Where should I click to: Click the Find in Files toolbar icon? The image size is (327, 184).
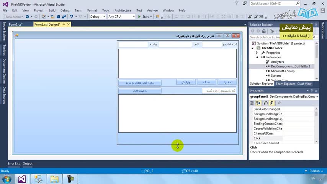(157, 16)
